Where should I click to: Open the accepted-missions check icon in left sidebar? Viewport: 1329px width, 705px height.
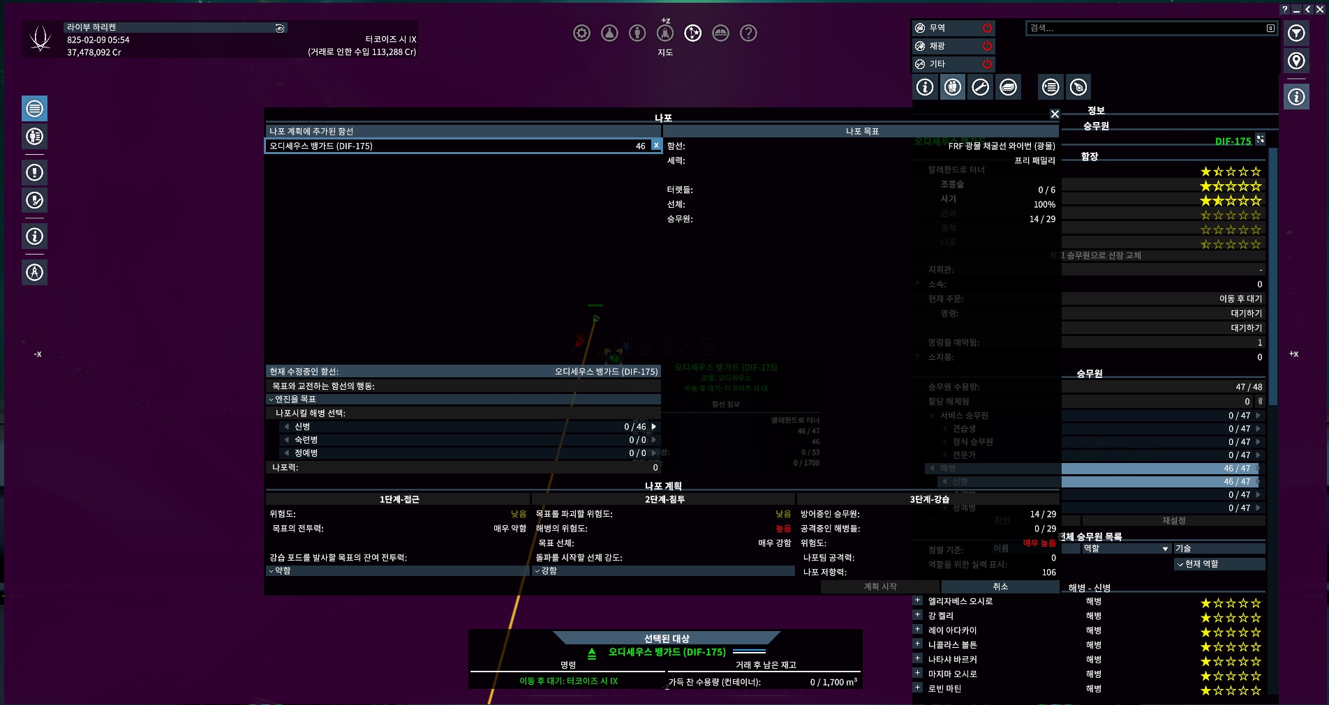click(x=35, y=200)
